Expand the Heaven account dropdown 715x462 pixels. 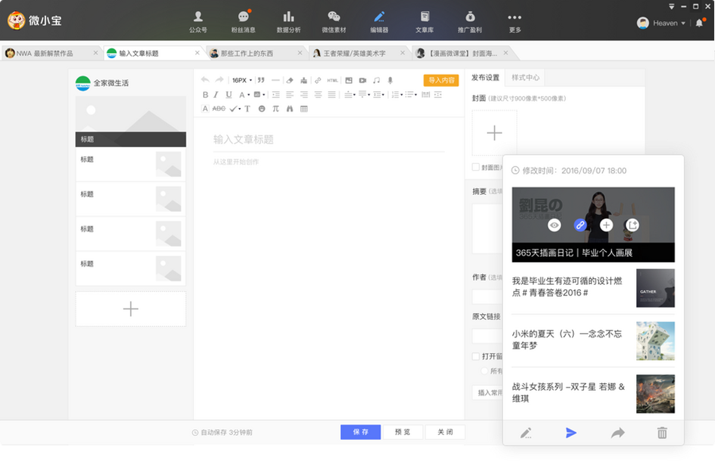[683, 23]
